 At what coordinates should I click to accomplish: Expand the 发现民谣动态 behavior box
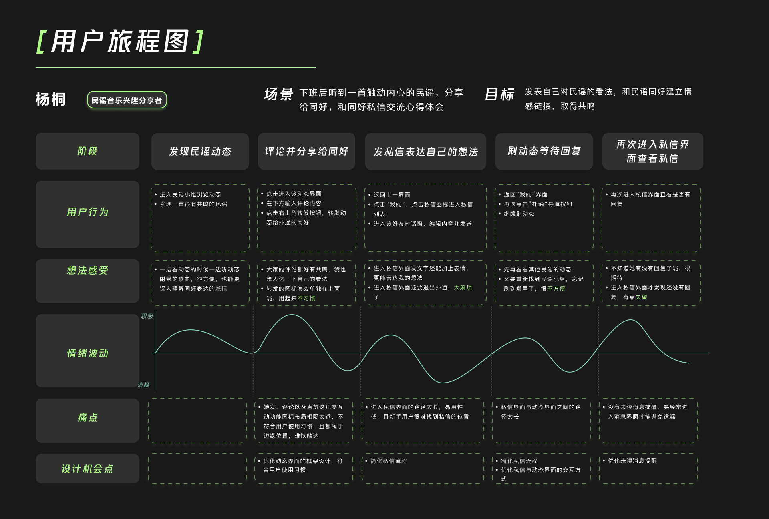tap(200, 218)
